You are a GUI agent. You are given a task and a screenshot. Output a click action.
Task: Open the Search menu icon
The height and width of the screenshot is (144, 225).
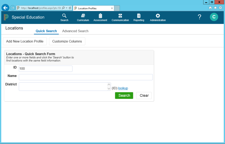pyautogui.click(x=64, y=16)
